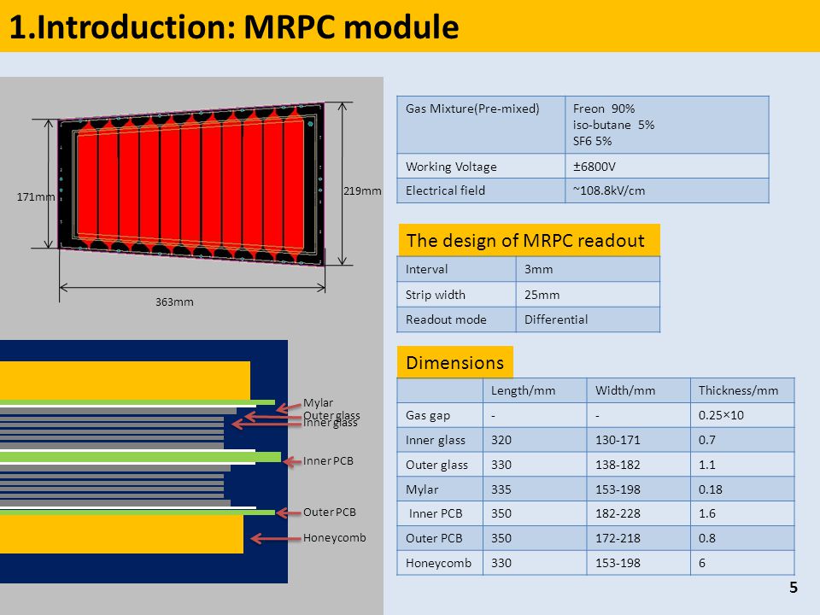Click 'The design of MRPC readout' heading
The height and width of the screenshot is (615, 820).
coord(525,241)
